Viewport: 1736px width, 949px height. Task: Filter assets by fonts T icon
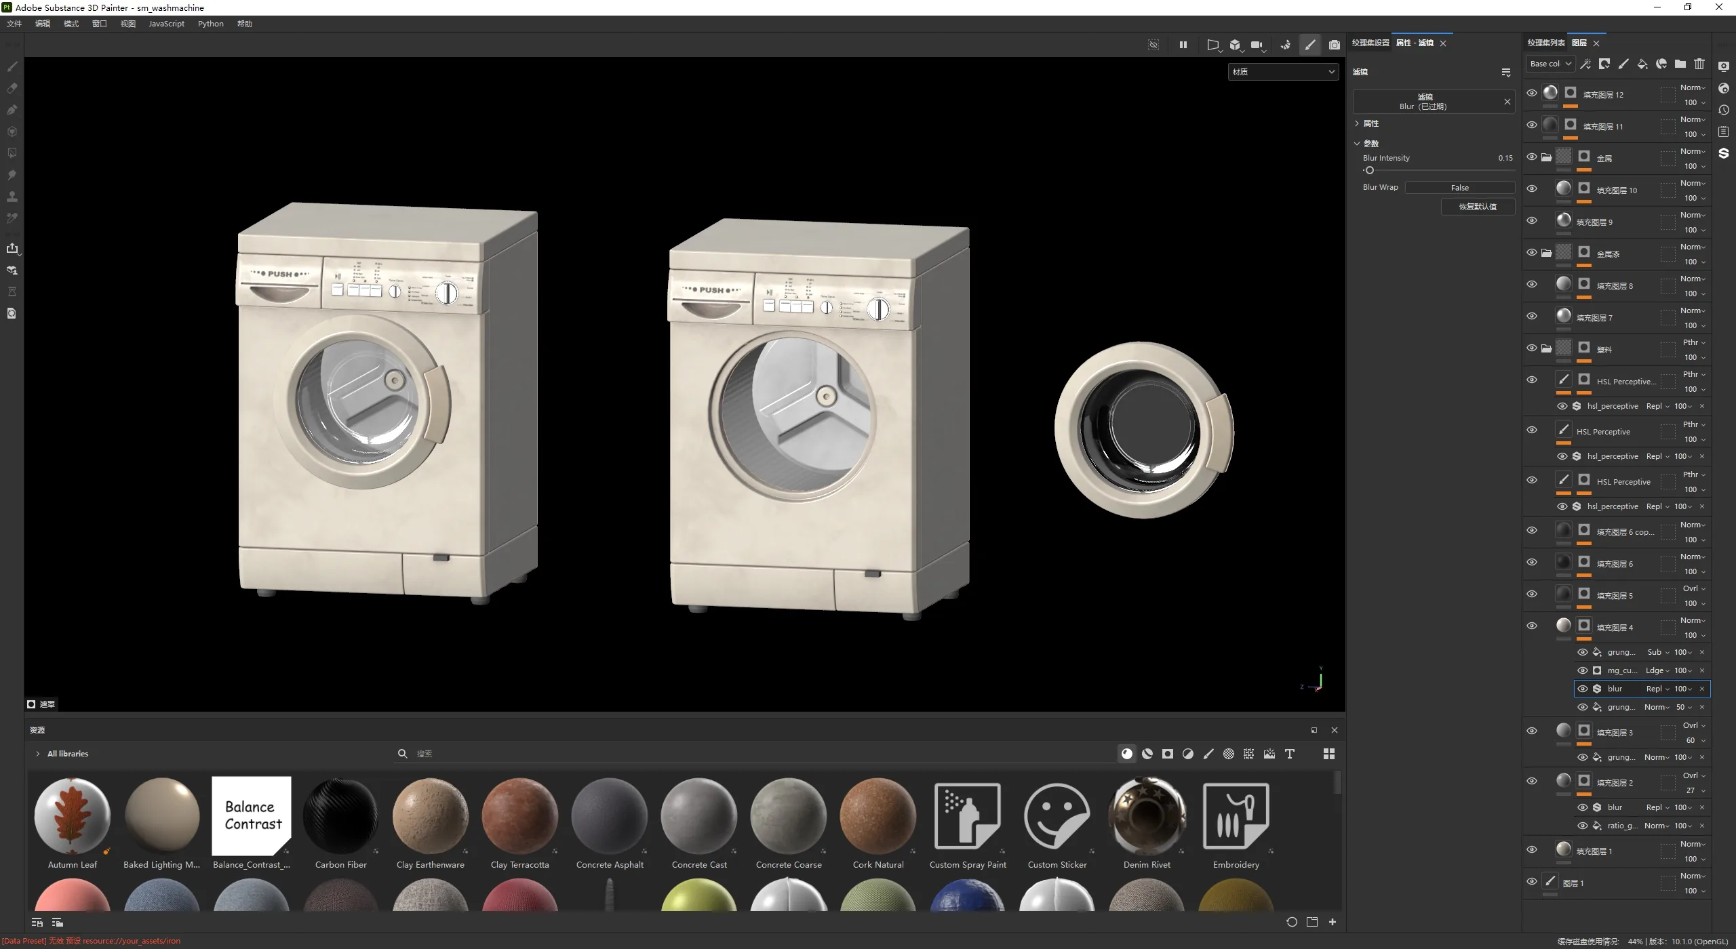(x=1290, y=754)
